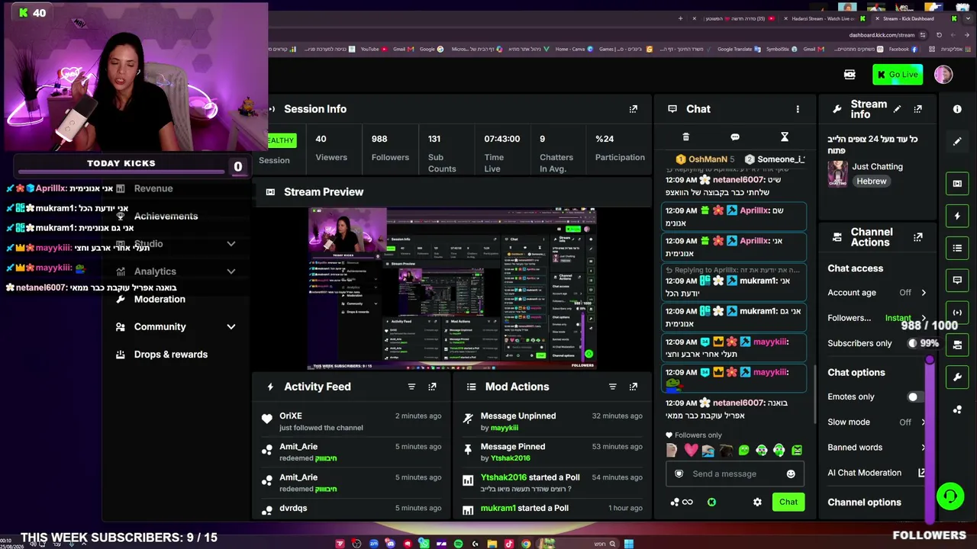The height and width of the screenshot is (549, 977).
Task: Click the chat panel scrollbar
Action: point(814,393)
